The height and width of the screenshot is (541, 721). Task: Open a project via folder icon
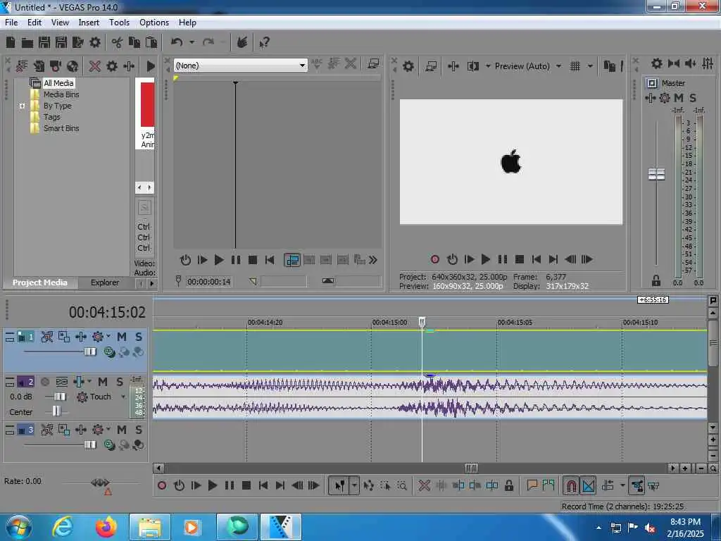[27, 43]
